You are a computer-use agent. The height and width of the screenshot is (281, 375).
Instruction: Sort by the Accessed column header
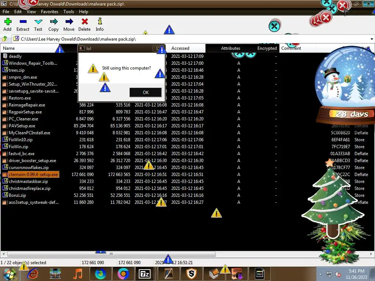187,48
